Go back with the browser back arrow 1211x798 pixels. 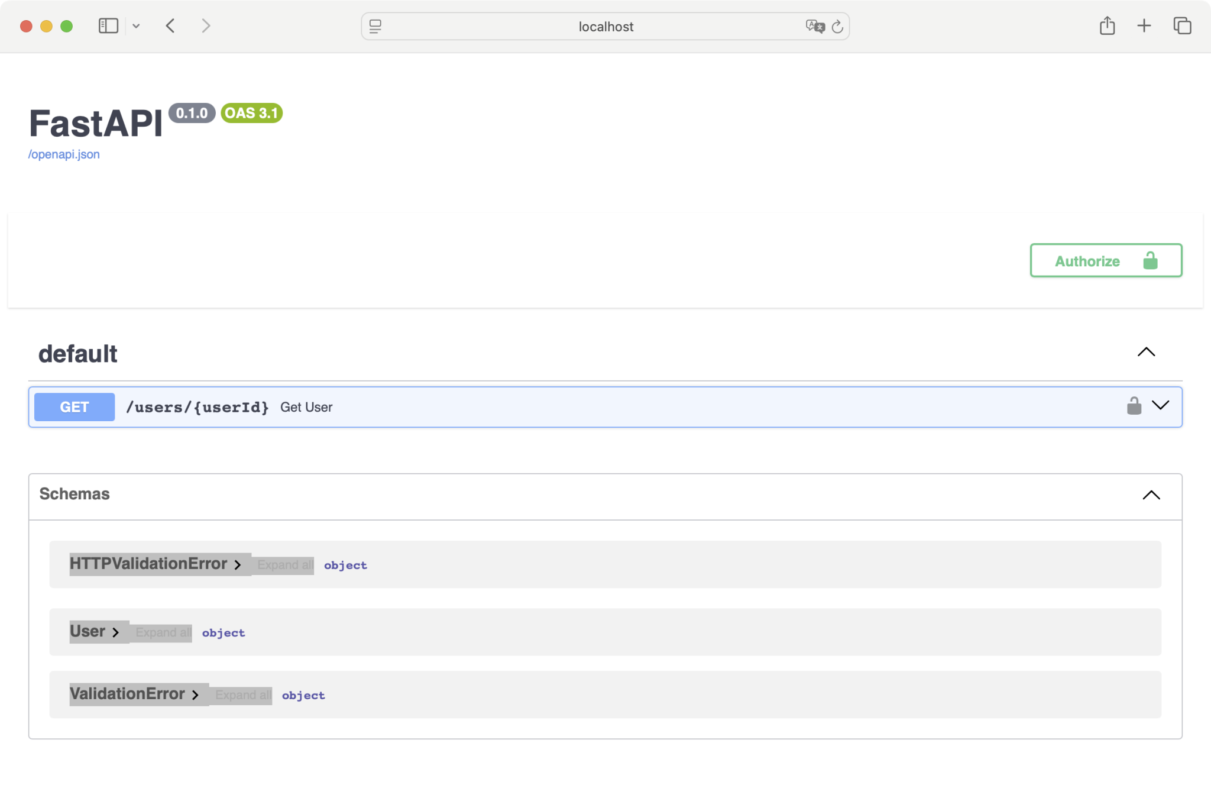pyautogui.click(x=170, y=26)
